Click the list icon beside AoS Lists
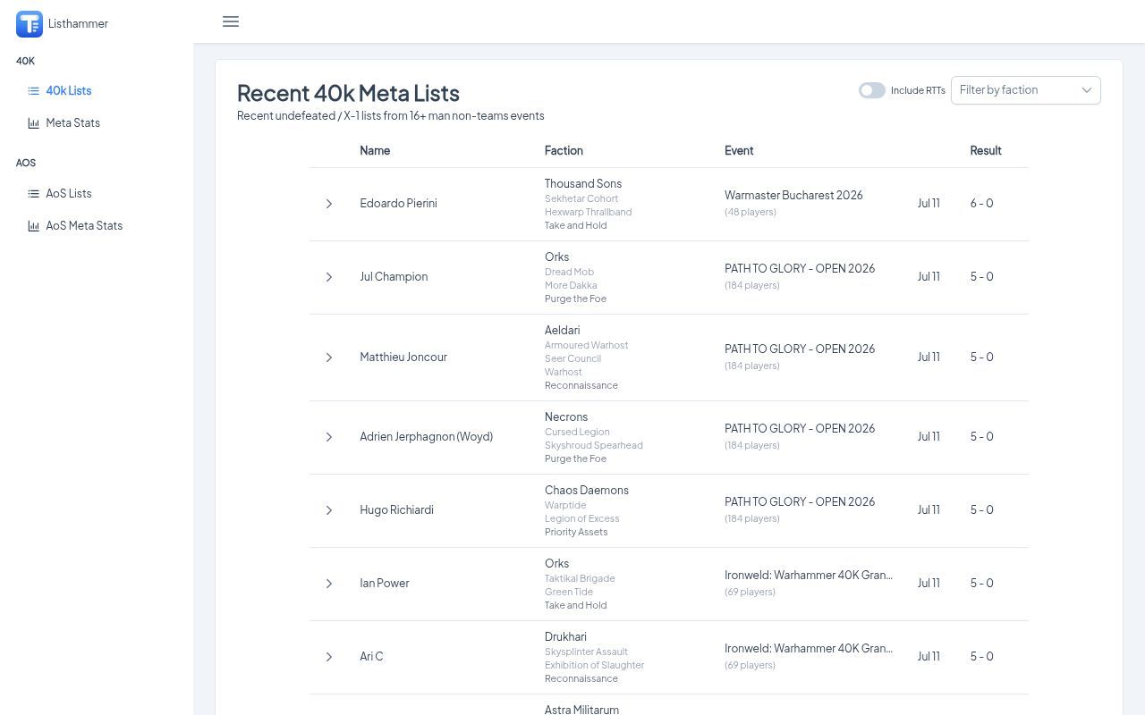 33,193
